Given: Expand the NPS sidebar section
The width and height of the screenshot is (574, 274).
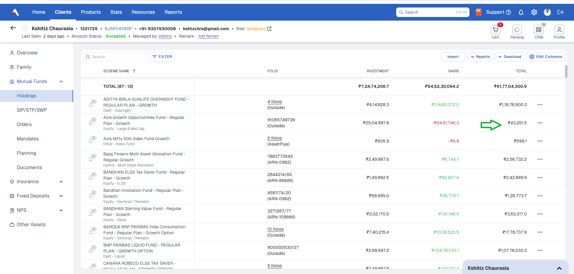Looking at the screenshot, I should click(x=61, y=210).
